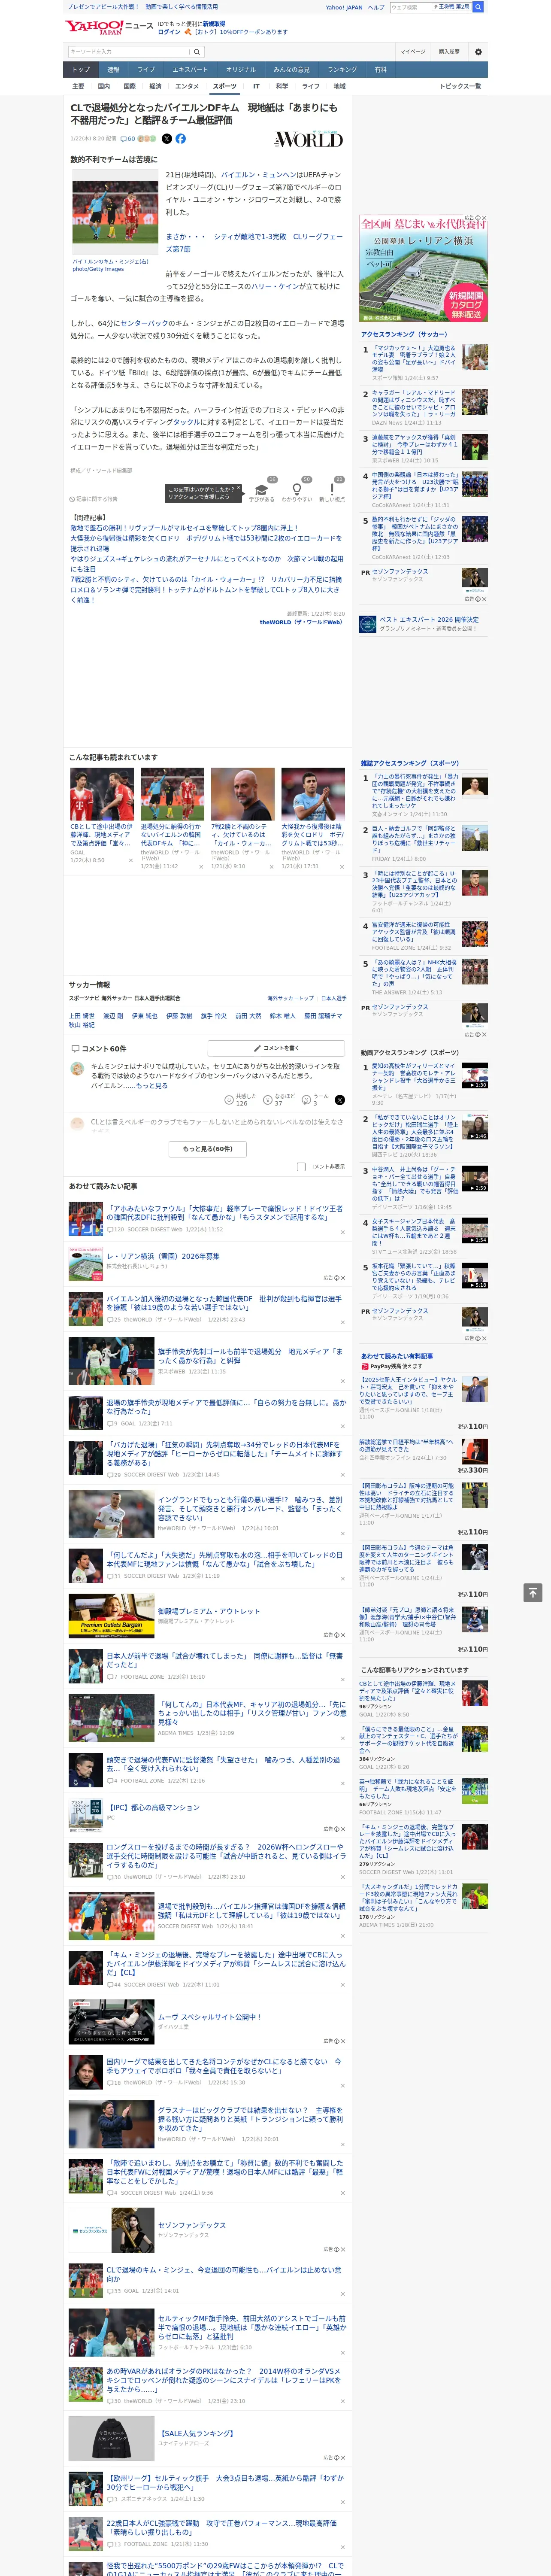Click the Yahoo! JAPAN News logo
551x2576 pixels.
108,27
